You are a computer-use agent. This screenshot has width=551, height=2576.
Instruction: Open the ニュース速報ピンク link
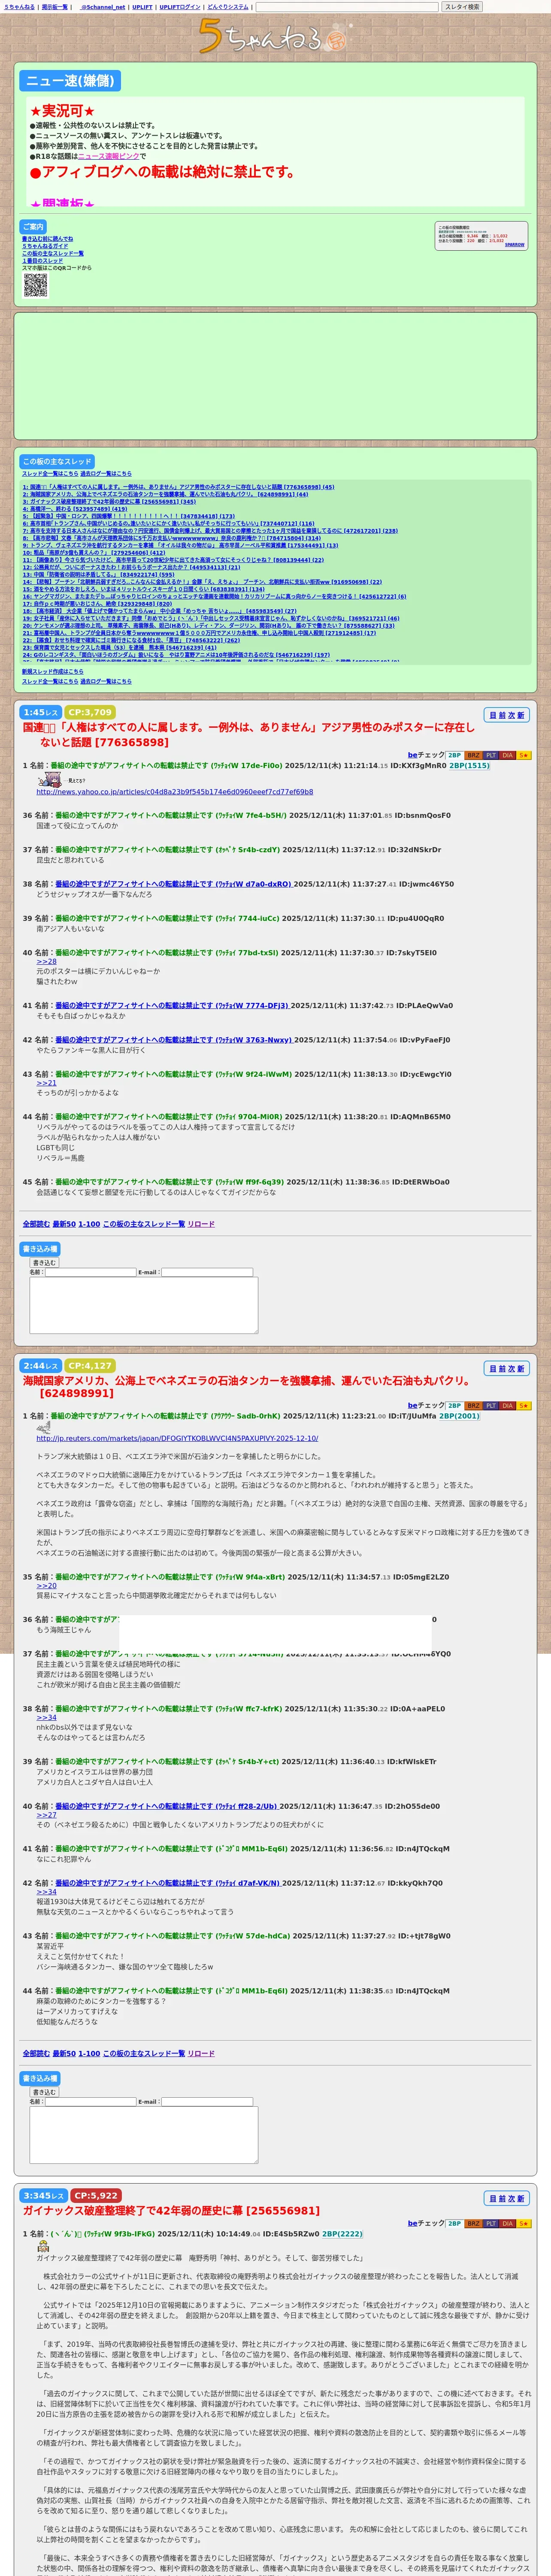coord(109,156)
